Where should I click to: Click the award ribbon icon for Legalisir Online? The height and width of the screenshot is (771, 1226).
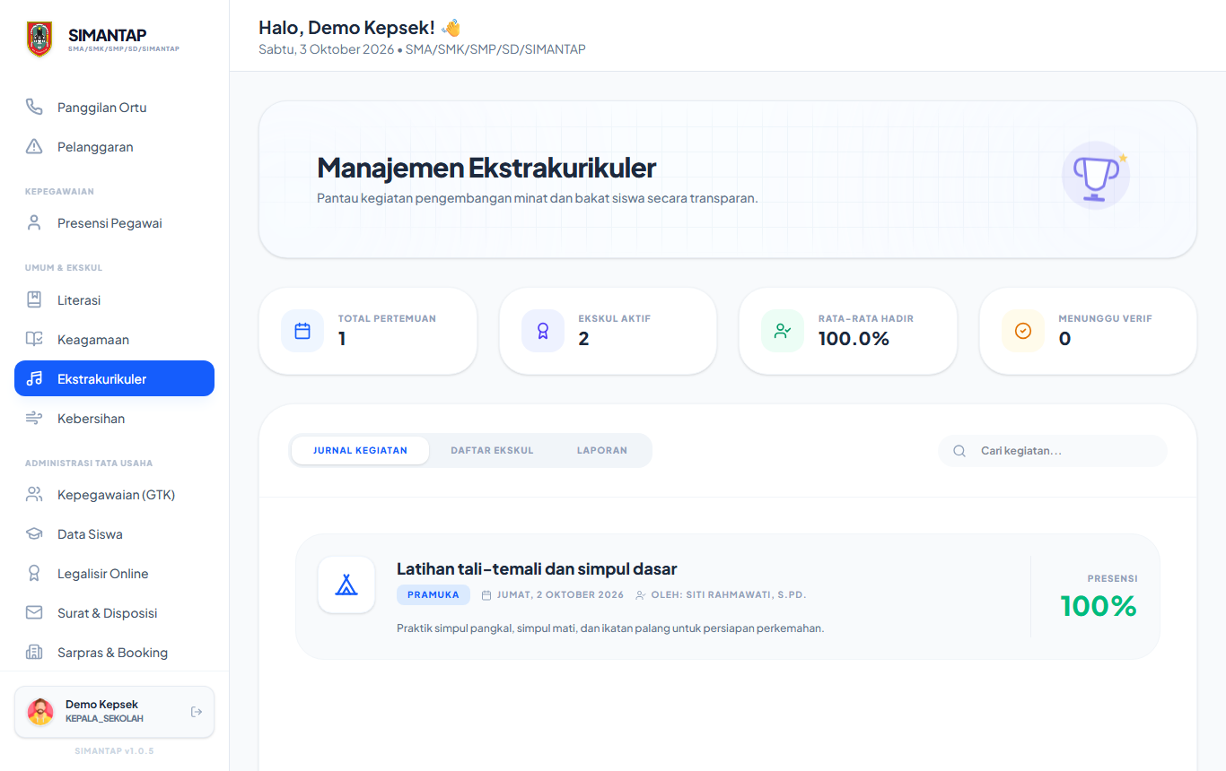click(x=34, y=574)
